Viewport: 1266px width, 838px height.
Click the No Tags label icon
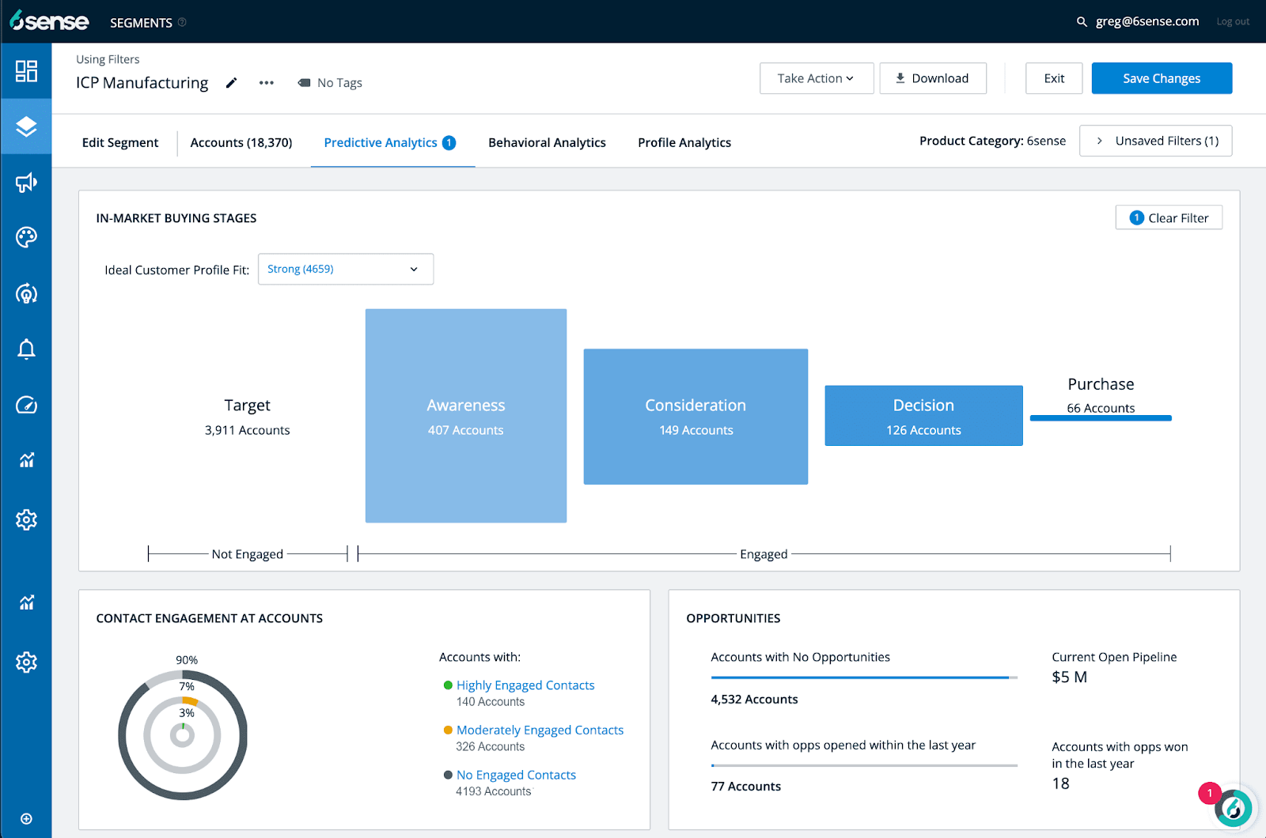tap(304, 83)
